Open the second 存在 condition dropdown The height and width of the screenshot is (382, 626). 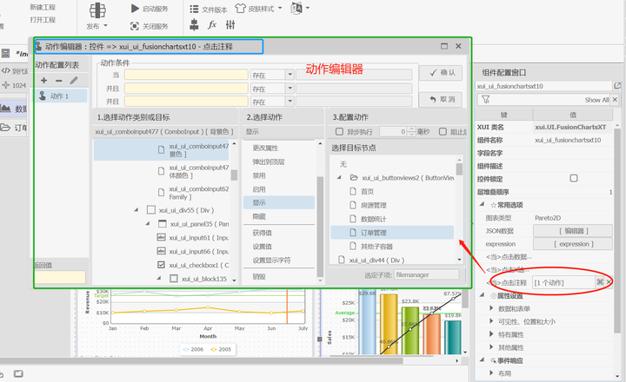[x=290, y=89]
